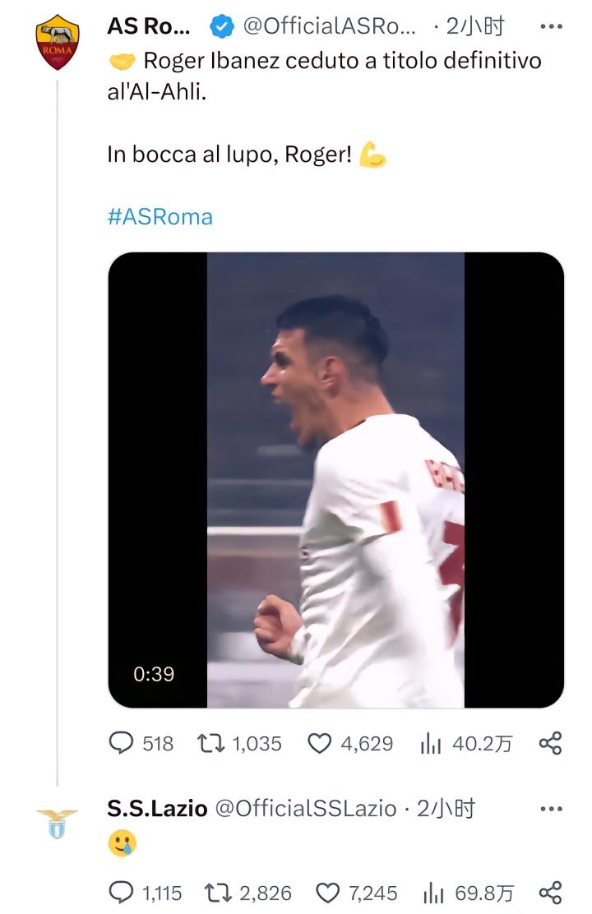Click the AS Roma verified badge

click(221, 27)
